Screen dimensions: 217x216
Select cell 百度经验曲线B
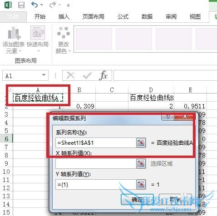[x=151, y=98]
